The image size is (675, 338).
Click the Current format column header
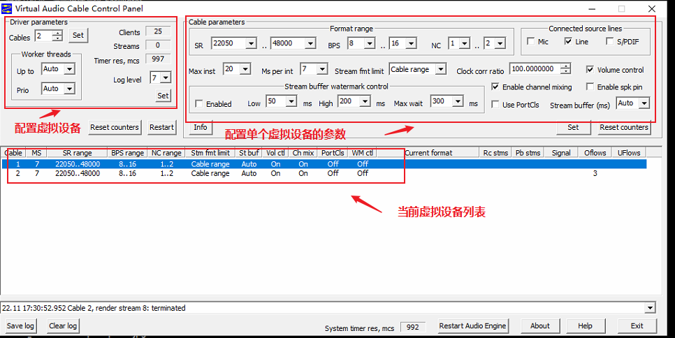(x=428, y=153)
